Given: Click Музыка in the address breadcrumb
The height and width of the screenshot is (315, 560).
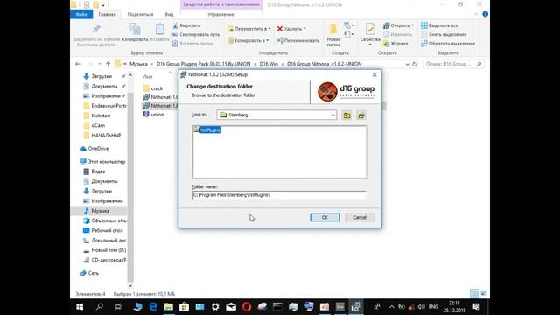Looking at the screenshot, I should 138,64.
